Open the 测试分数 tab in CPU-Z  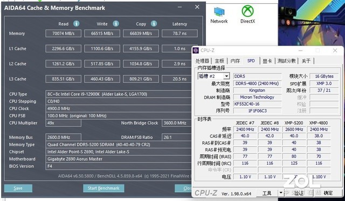tap(286, 61)
